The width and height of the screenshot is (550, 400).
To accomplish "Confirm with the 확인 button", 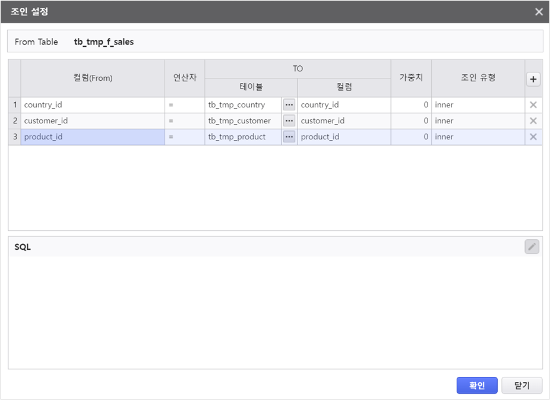I will pyautogui.click(x=477, y=385).
